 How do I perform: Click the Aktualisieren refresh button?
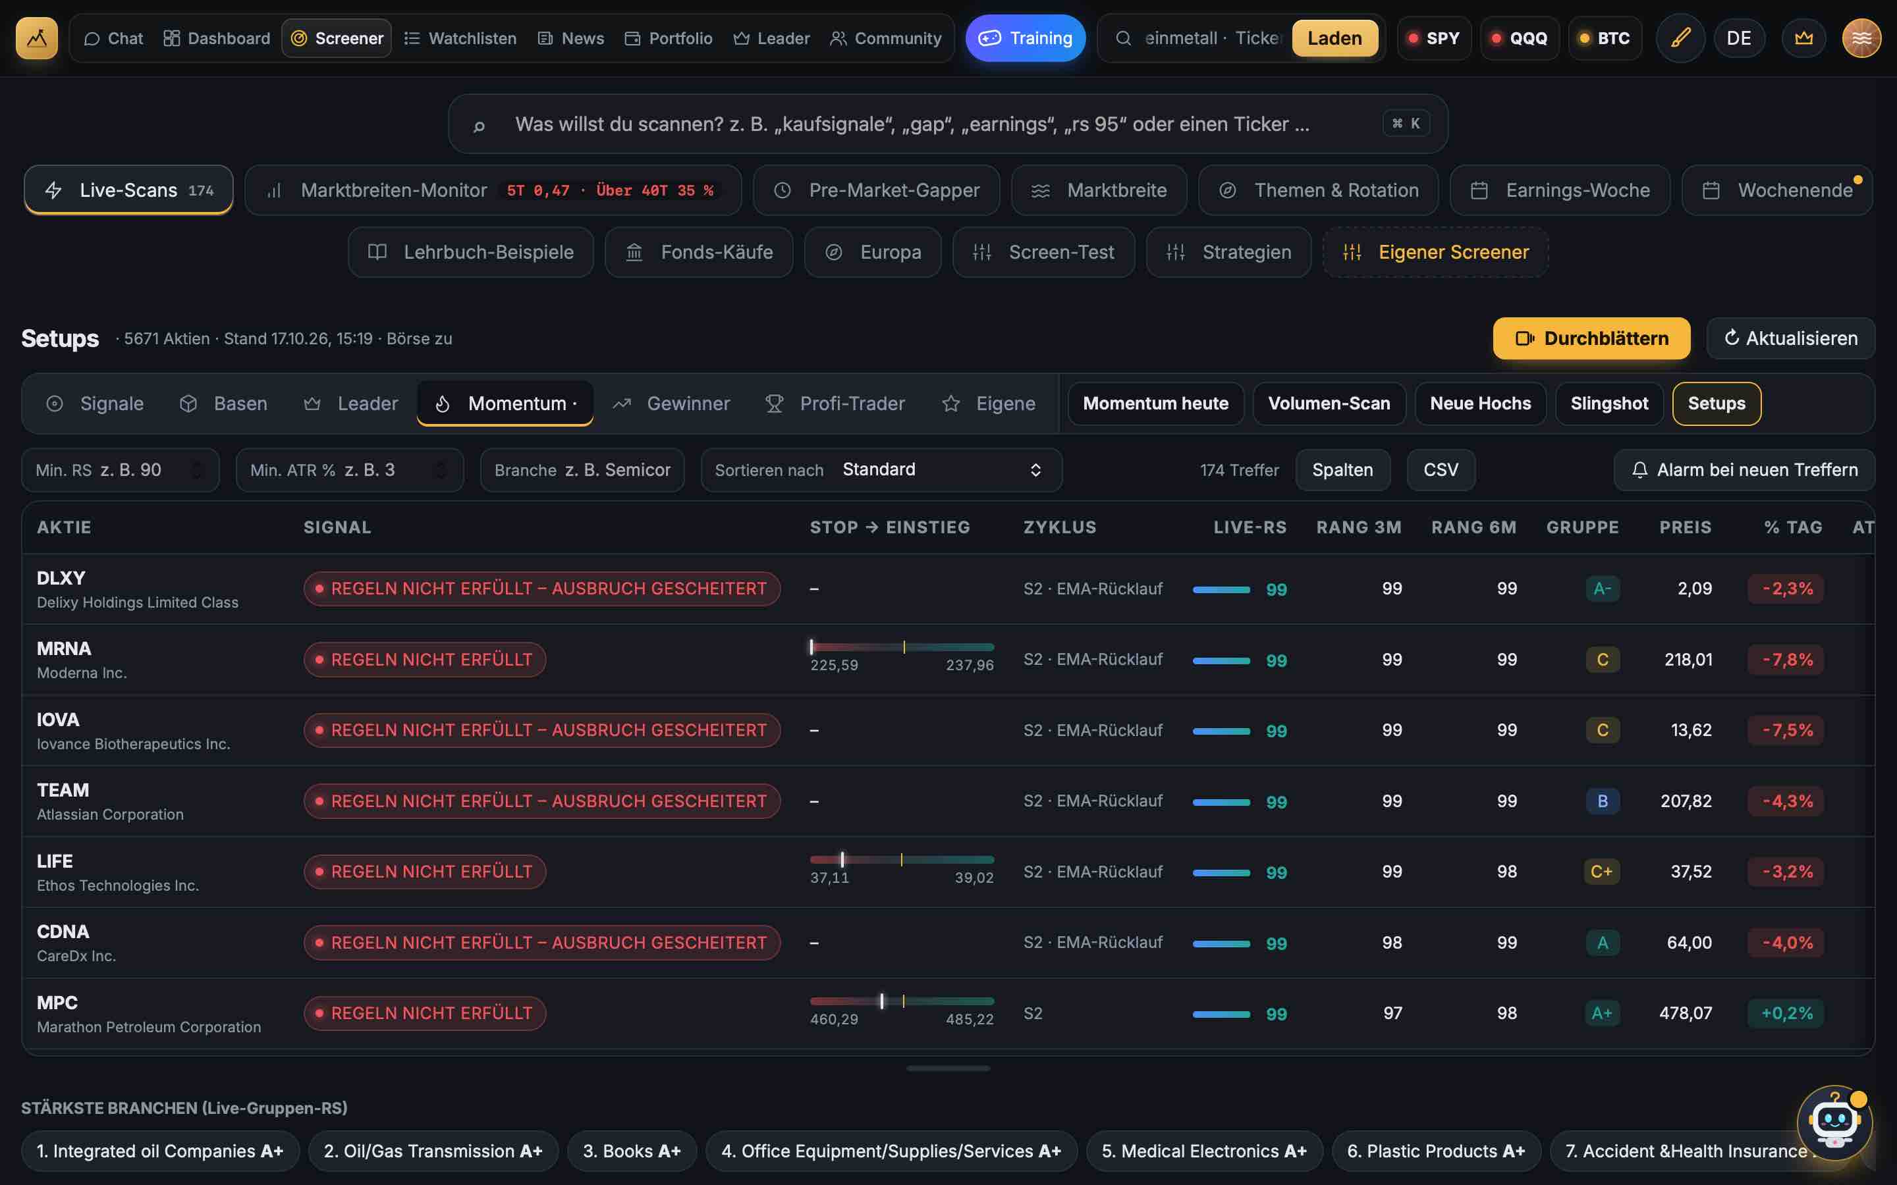[1790, 338]
